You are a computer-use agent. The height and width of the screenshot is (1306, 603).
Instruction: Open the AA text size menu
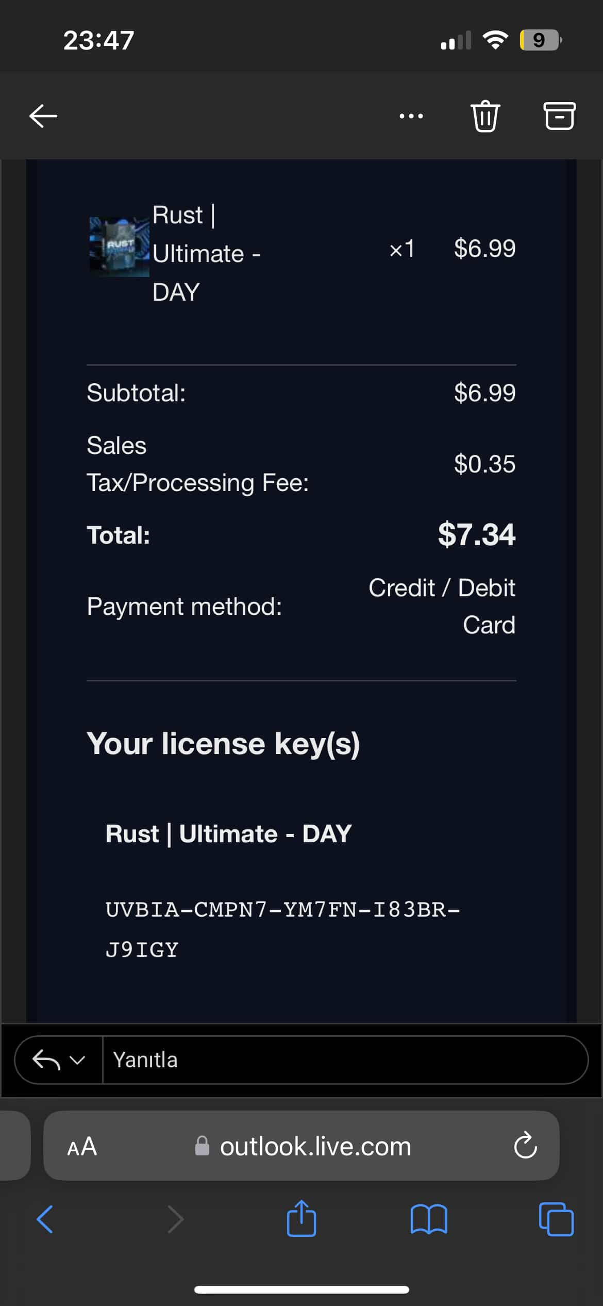click(82, 1147)
